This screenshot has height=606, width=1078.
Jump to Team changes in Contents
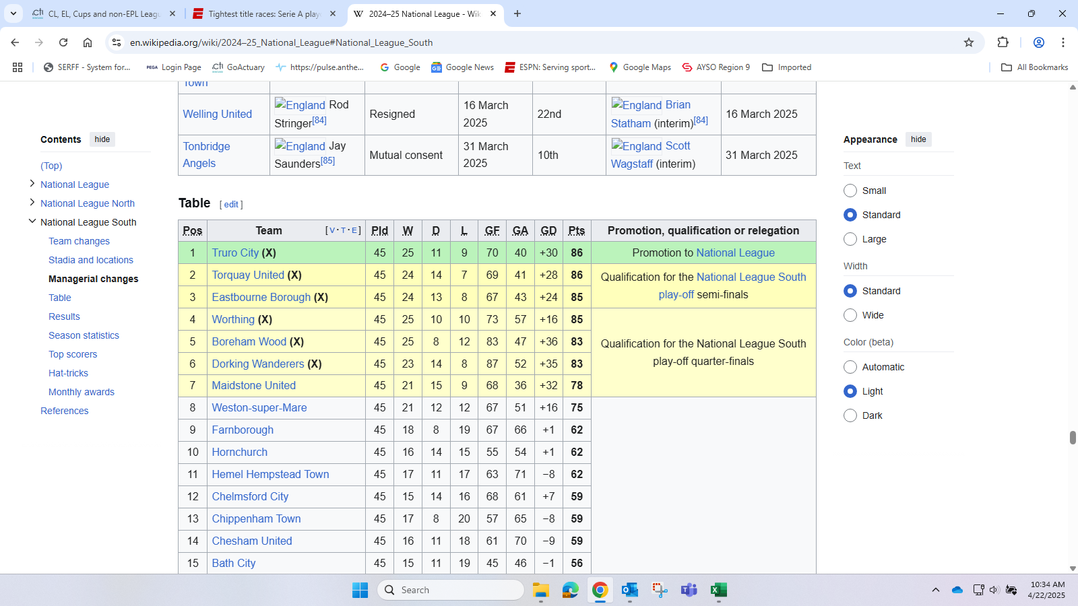click(x=79, y=241)
